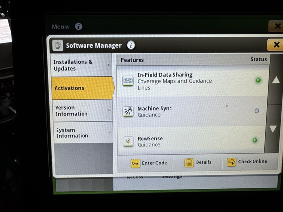This screenshot has width=283, height=212.
Task: Click the Menu title text
Action: coord(60,26)
